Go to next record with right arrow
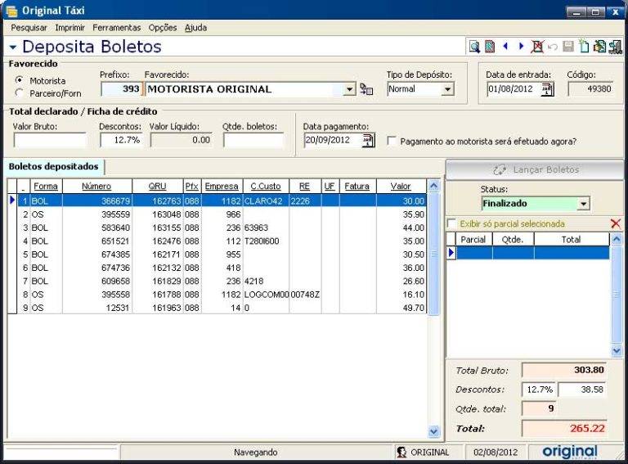The height and width of the screenshot is (464, 628). pyautogui.click(x=520, y=47)
